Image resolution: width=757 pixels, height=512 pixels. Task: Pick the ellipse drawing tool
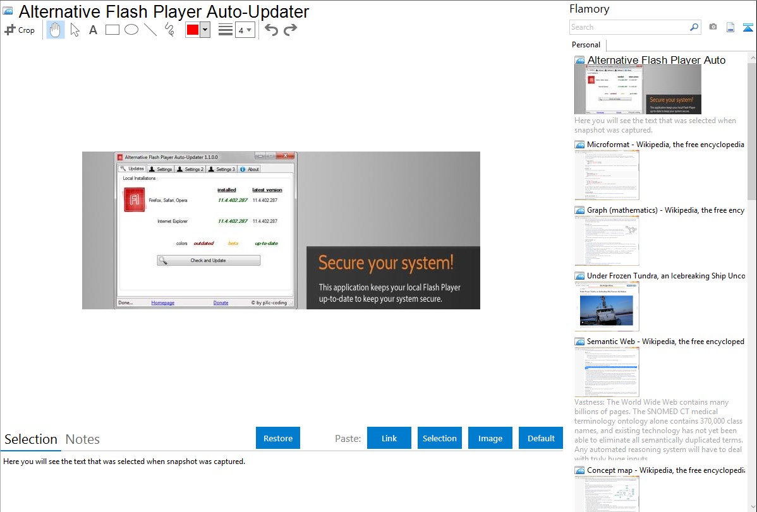[x=131, y=30]
